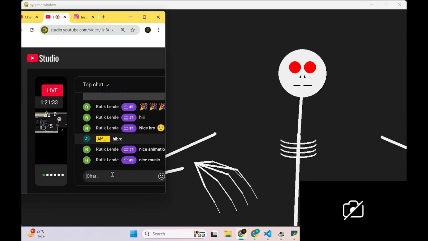428x241 pixels.
Task: Click the second Chrome icon with R badge
Action: (254, 234)
